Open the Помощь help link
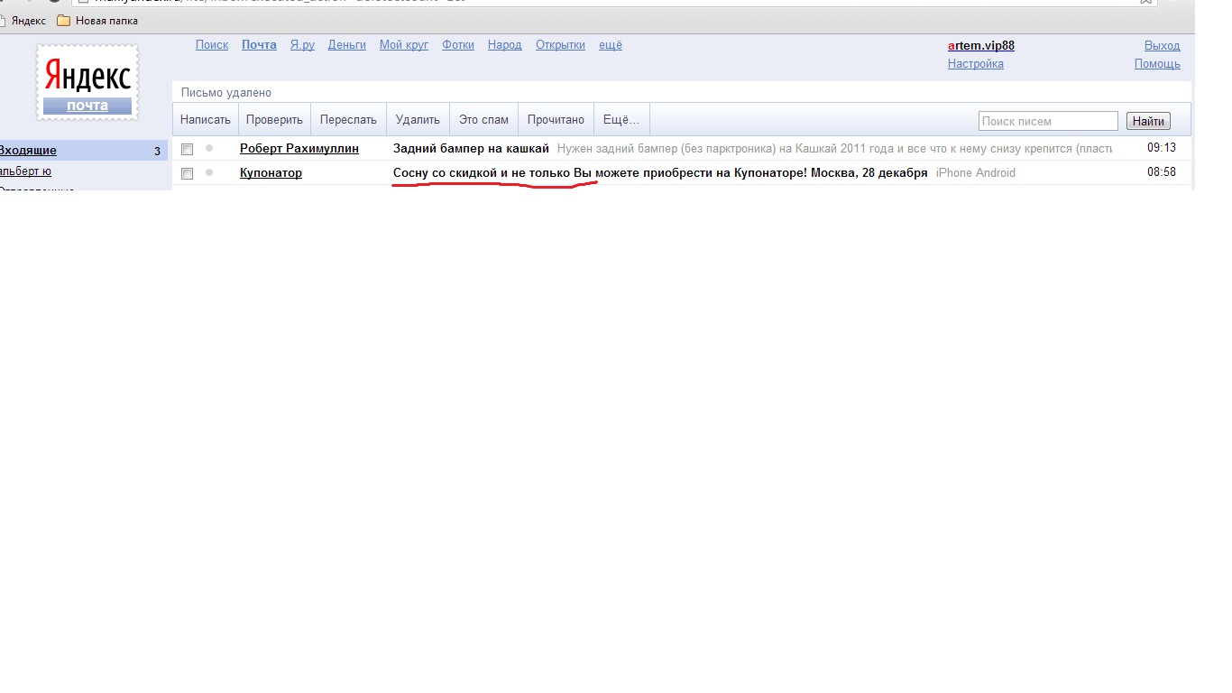 (1157, 64)
